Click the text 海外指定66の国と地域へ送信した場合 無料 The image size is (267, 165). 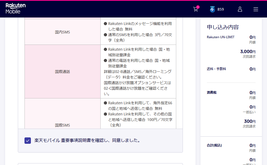[140, 106]
